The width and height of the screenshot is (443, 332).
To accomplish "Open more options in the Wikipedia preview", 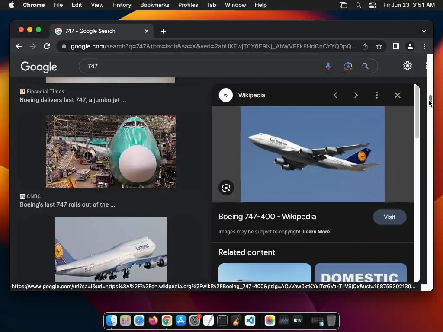I will pyautogui.click(x=377, y=95).
